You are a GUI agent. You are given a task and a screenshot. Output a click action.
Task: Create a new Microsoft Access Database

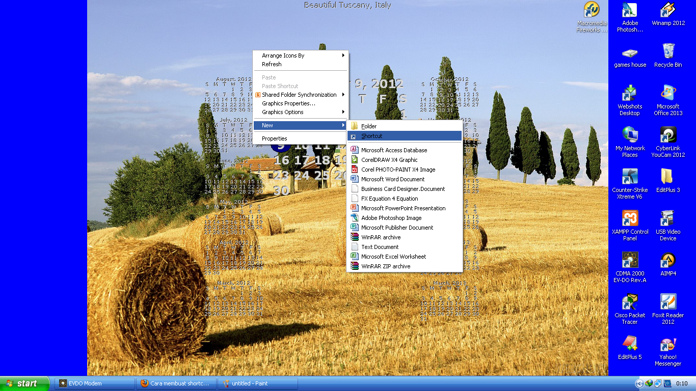point(405,150)
